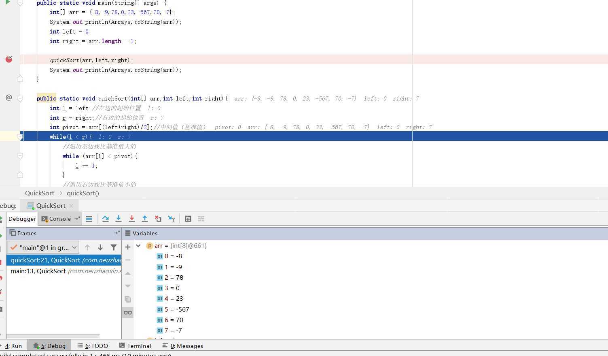Click the Trace Current Stream Chain icon
Viewport: 608px width, 356px height.
tap(201, 219)
